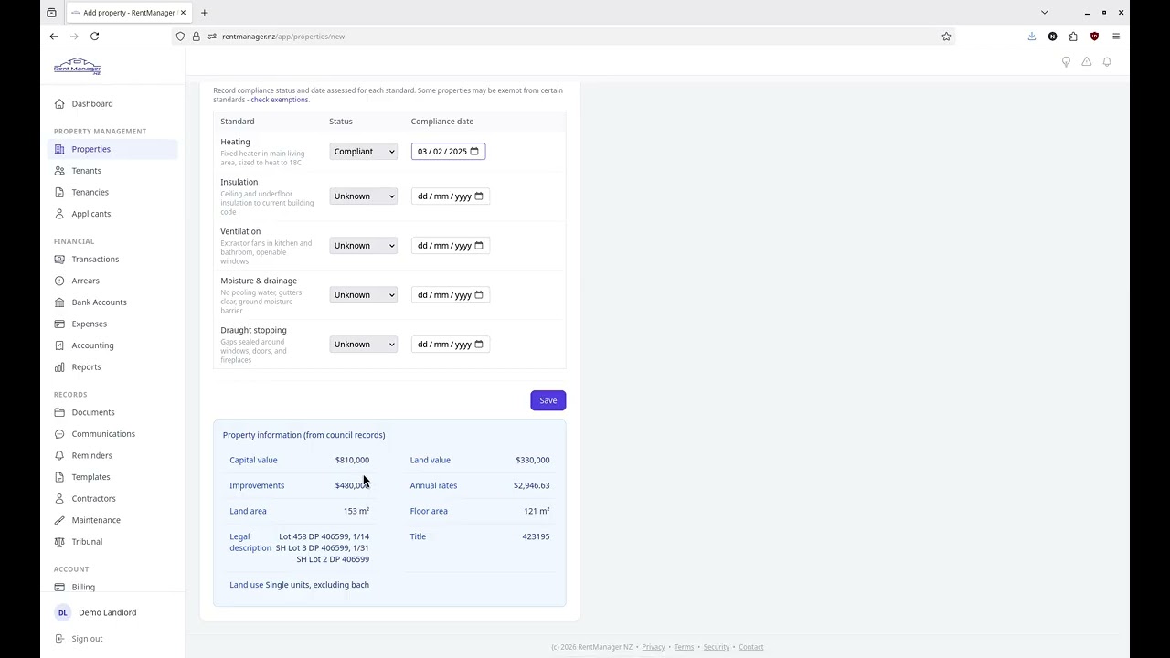
Task: Open the Ventilation status dropdown
Action: click(x=363, y=246)
